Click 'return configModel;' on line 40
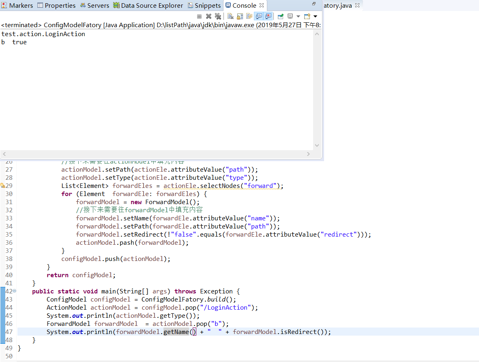 (81, 275)
